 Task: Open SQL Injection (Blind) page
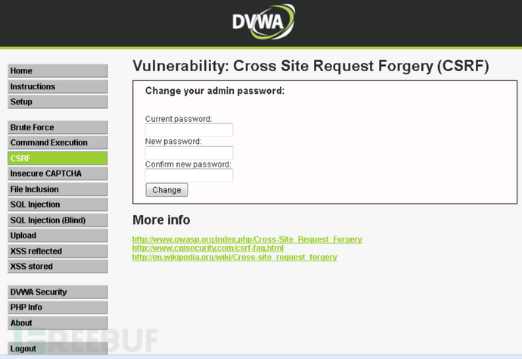click(x=57, y=220)
